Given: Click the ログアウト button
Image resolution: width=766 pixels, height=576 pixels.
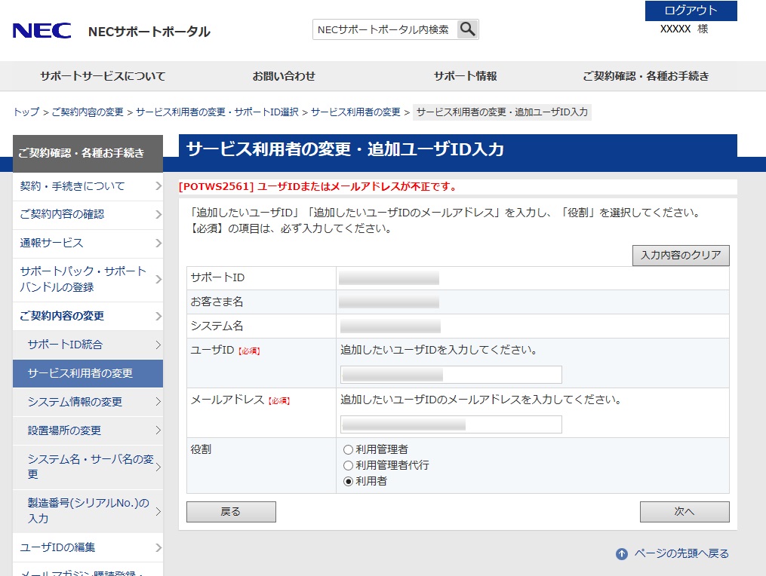Looking at the screenshot, I should (691, 11).
